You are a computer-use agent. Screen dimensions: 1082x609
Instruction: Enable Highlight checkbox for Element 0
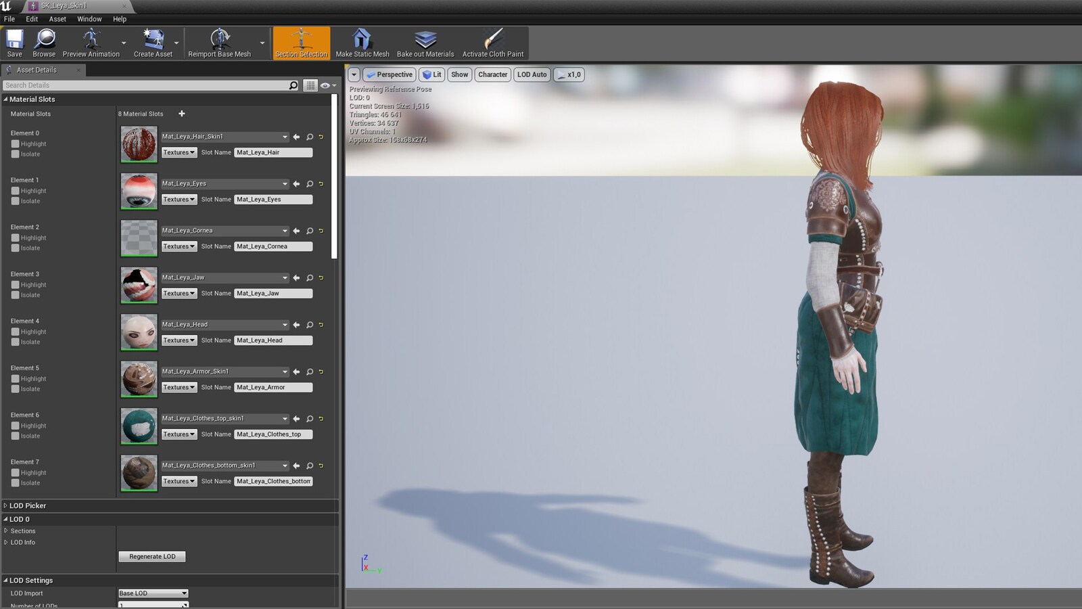point(15,144)
